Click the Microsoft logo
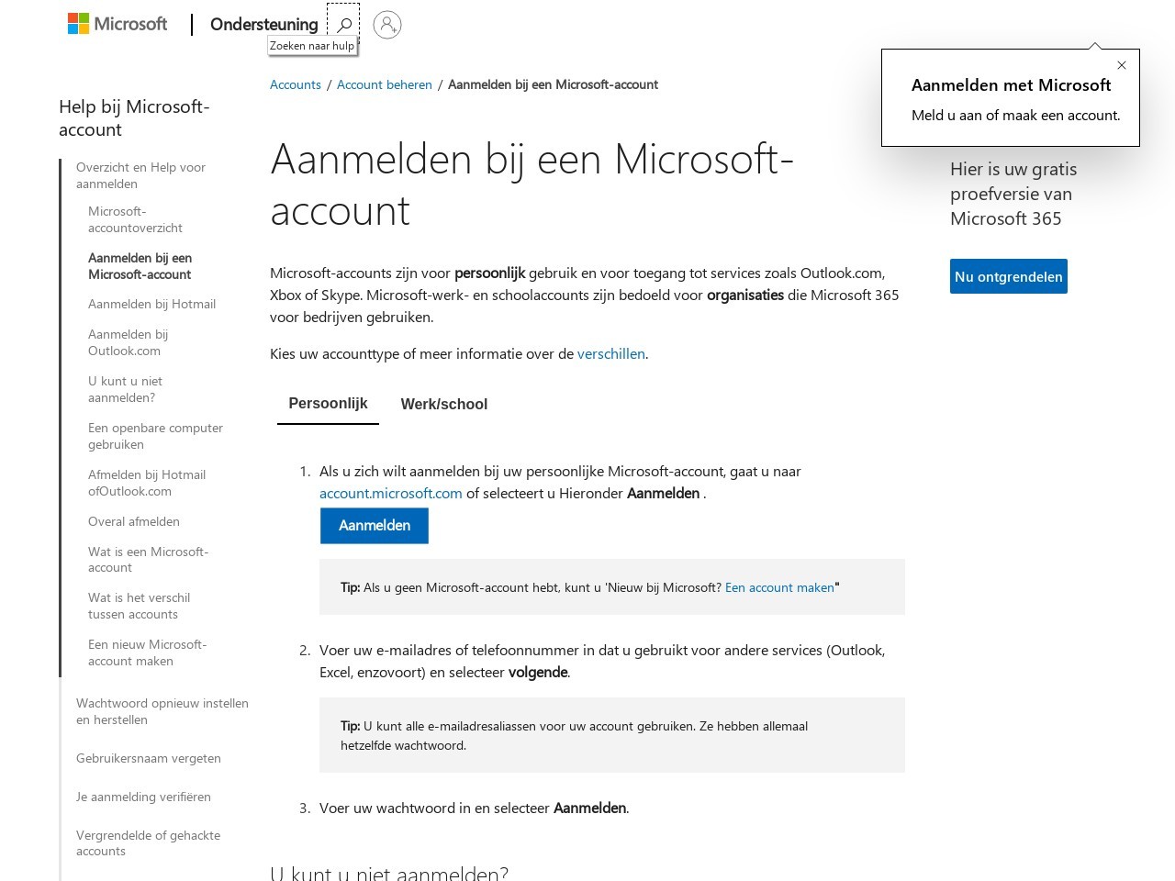Screen dimensions: 1175x881 coord(117,24)
